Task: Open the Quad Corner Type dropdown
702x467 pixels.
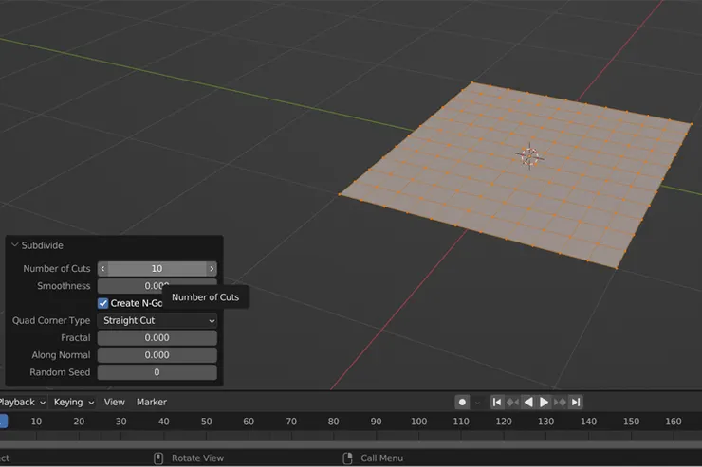Action: pos(157,321)
